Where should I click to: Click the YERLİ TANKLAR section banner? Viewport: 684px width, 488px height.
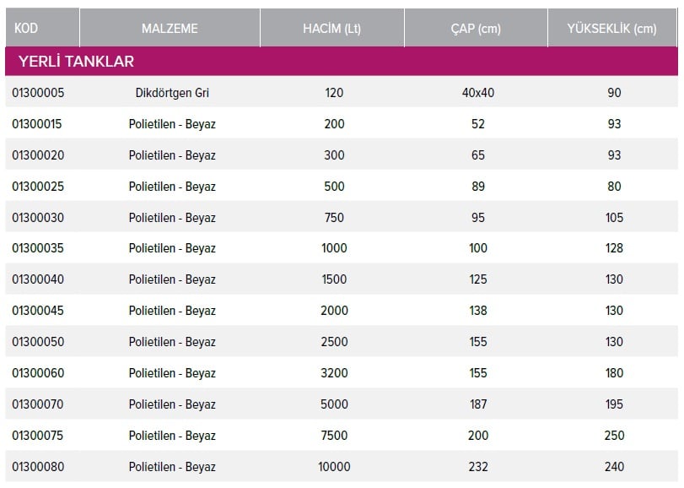342,61
